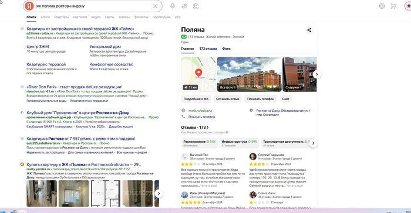Open the 173 отзыва tab
This screenshot has height=213, width=411.
pyautogui.click(x=208, y=49)
